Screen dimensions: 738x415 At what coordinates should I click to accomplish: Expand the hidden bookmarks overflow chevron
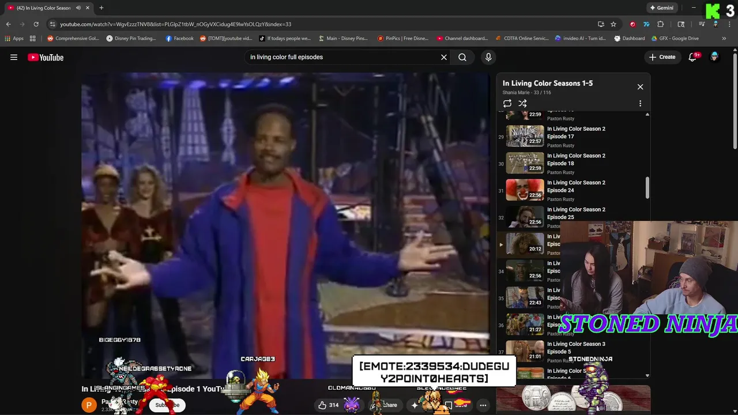(x=724, y=39)
